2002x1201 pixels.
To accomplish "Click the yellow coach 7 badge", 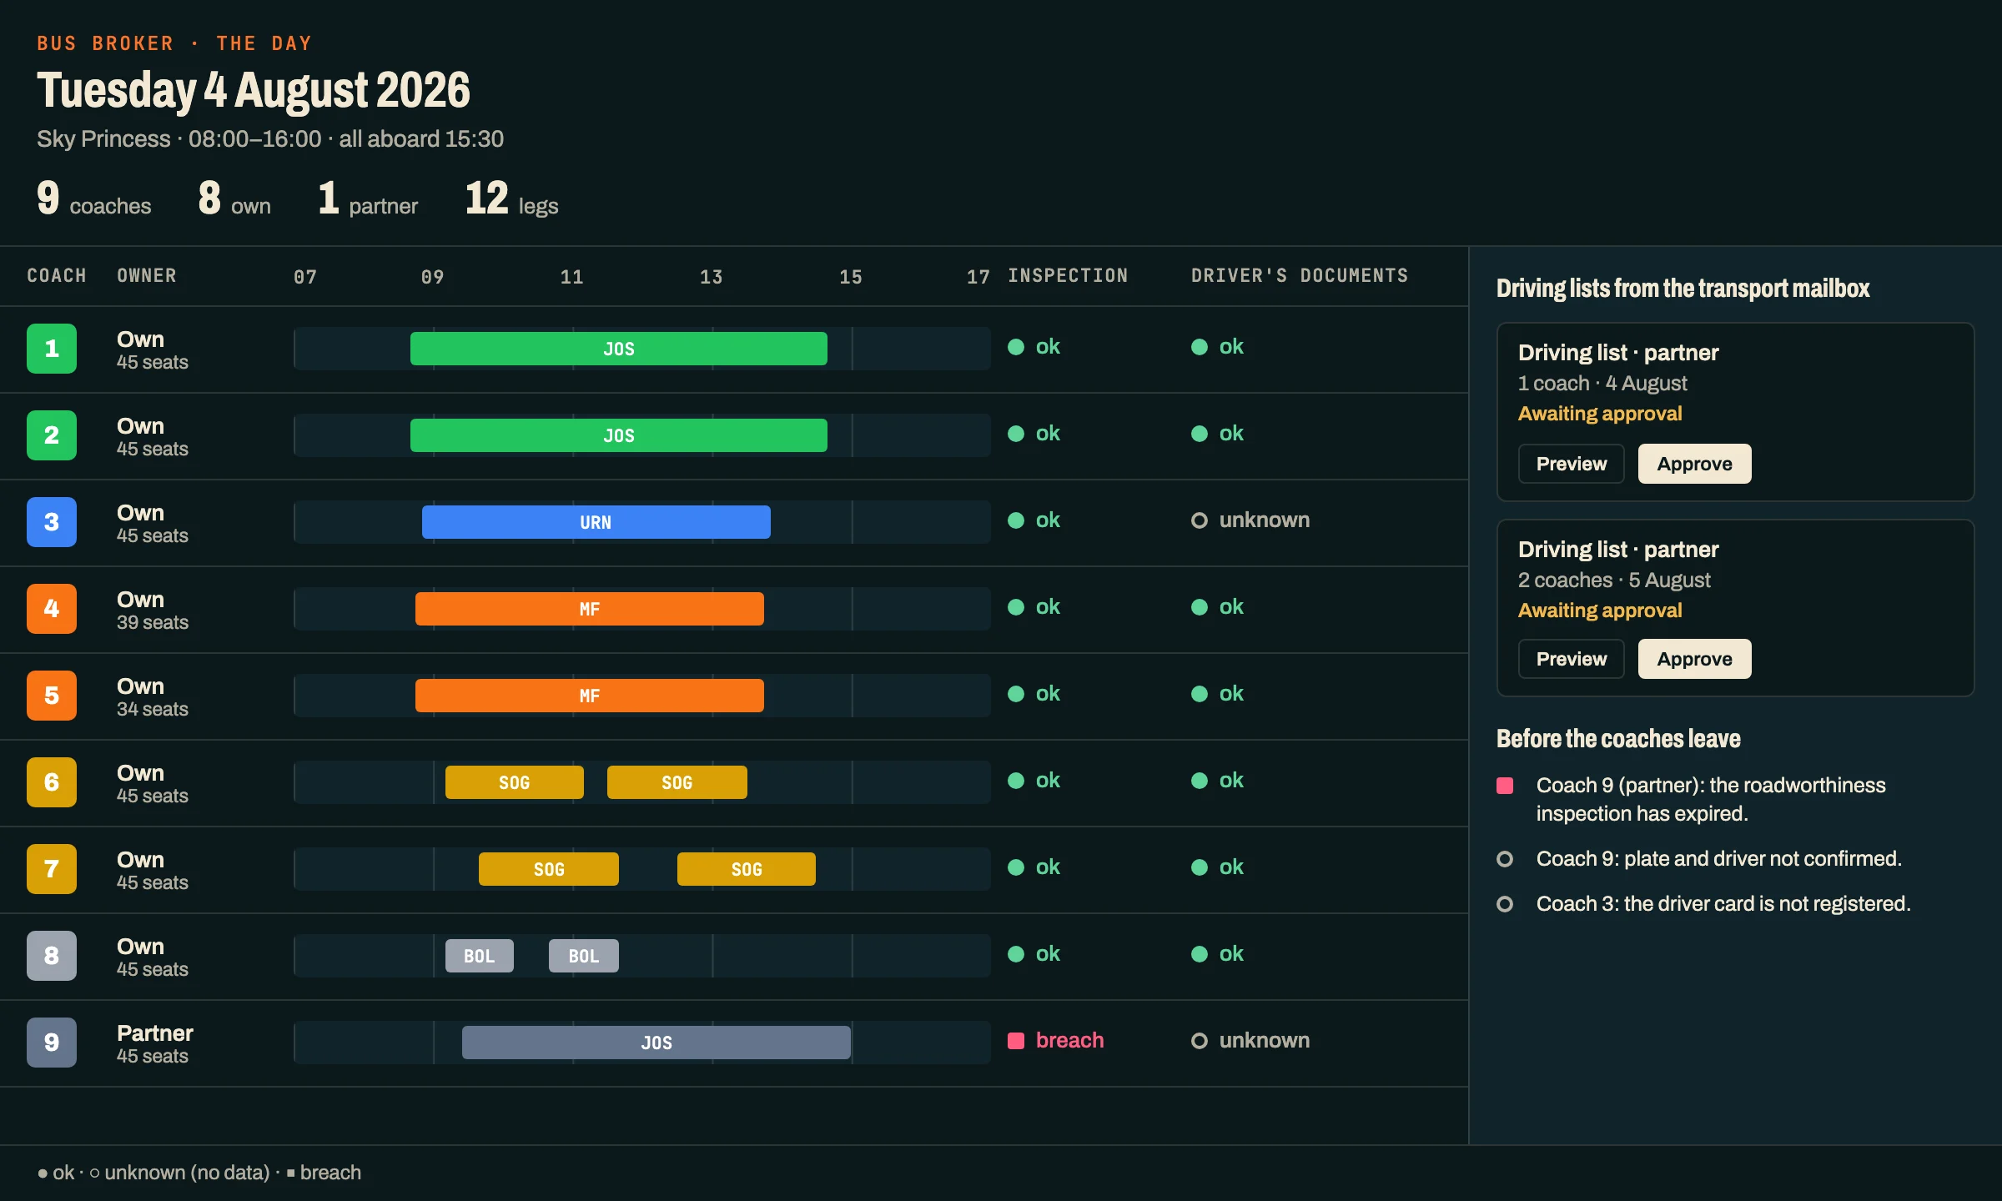I will tap(52, 869).
